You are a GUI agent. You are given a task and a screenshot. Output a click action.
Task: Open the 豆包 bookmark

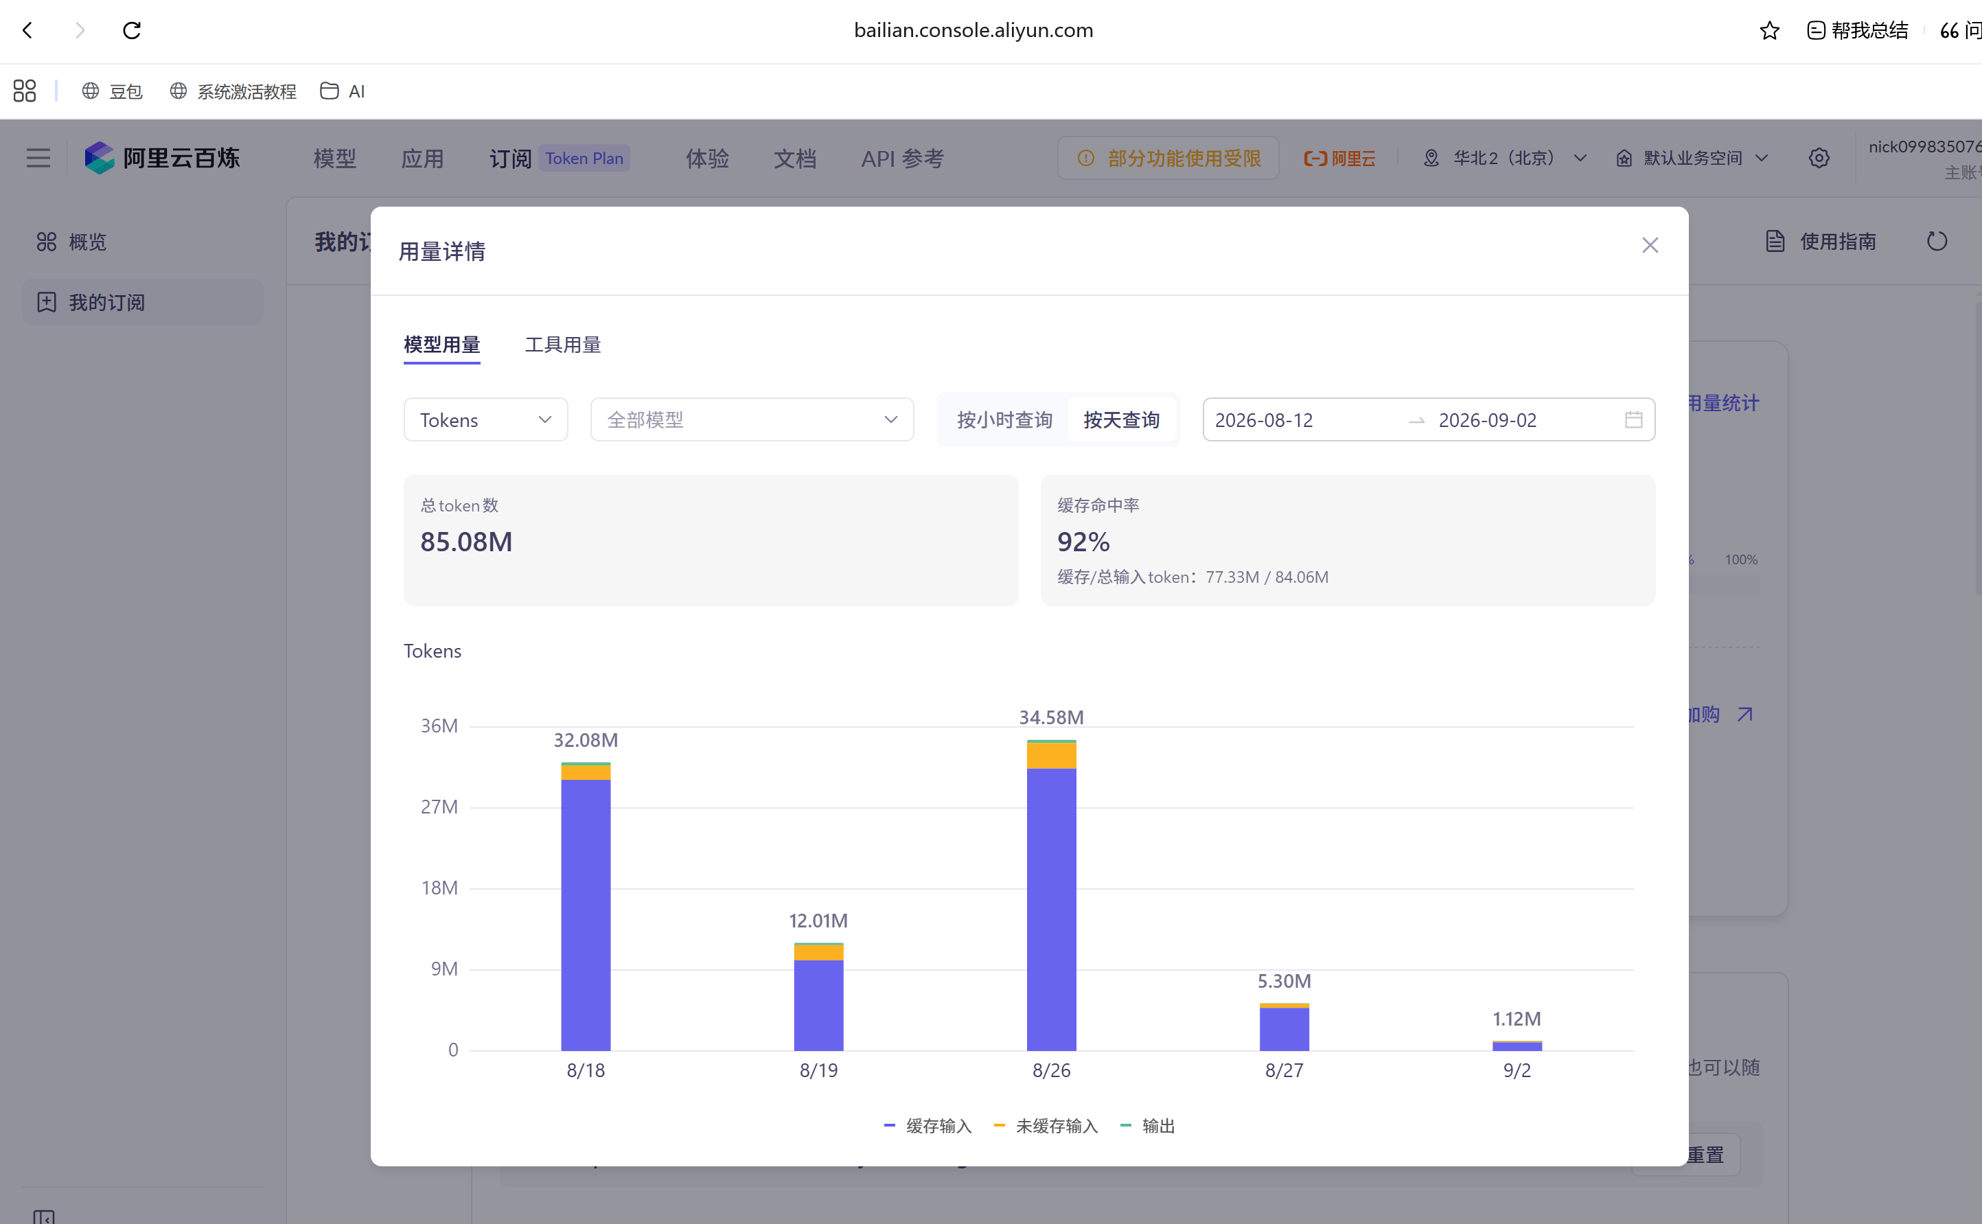[112, 91]
